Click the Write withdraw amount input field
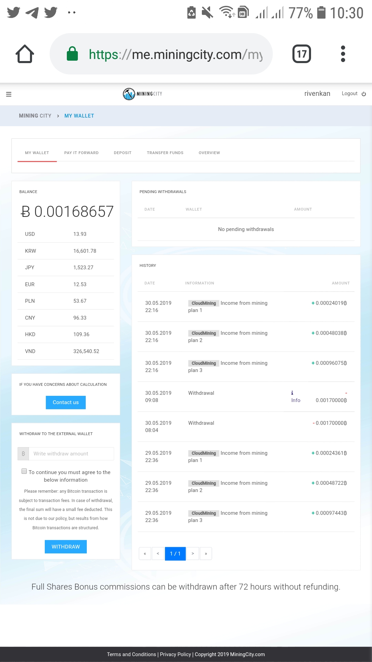The image size is (372, 662). point(71,454)
